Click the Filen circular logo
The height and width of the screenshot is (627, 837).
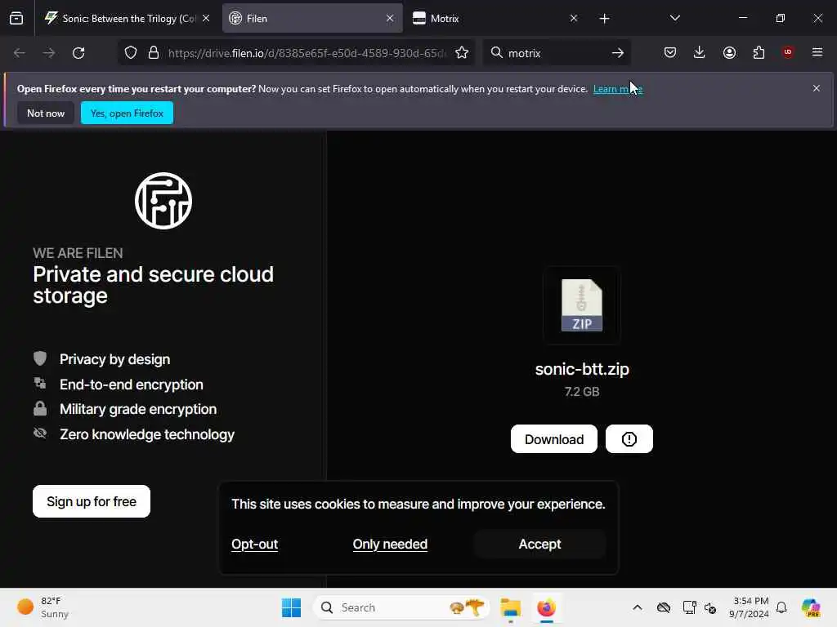pyautogui.click(x=163, y=201)
